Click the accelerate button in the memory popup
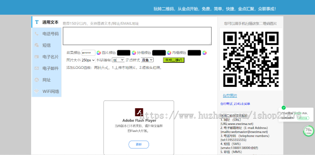Screen dimensions: 315x155 point(303,118)
